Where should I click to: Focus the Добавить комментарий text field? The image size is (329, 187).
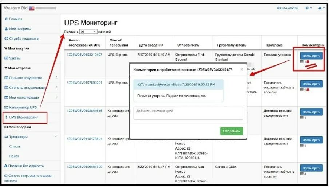point(188,113)
